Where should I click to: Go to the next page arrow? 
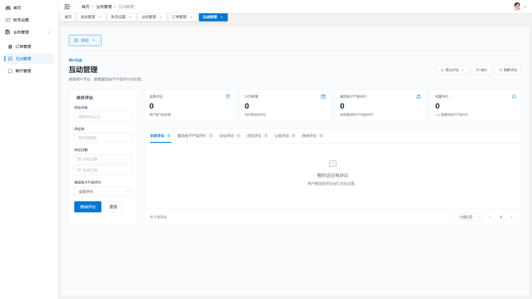tap(511, 217)
